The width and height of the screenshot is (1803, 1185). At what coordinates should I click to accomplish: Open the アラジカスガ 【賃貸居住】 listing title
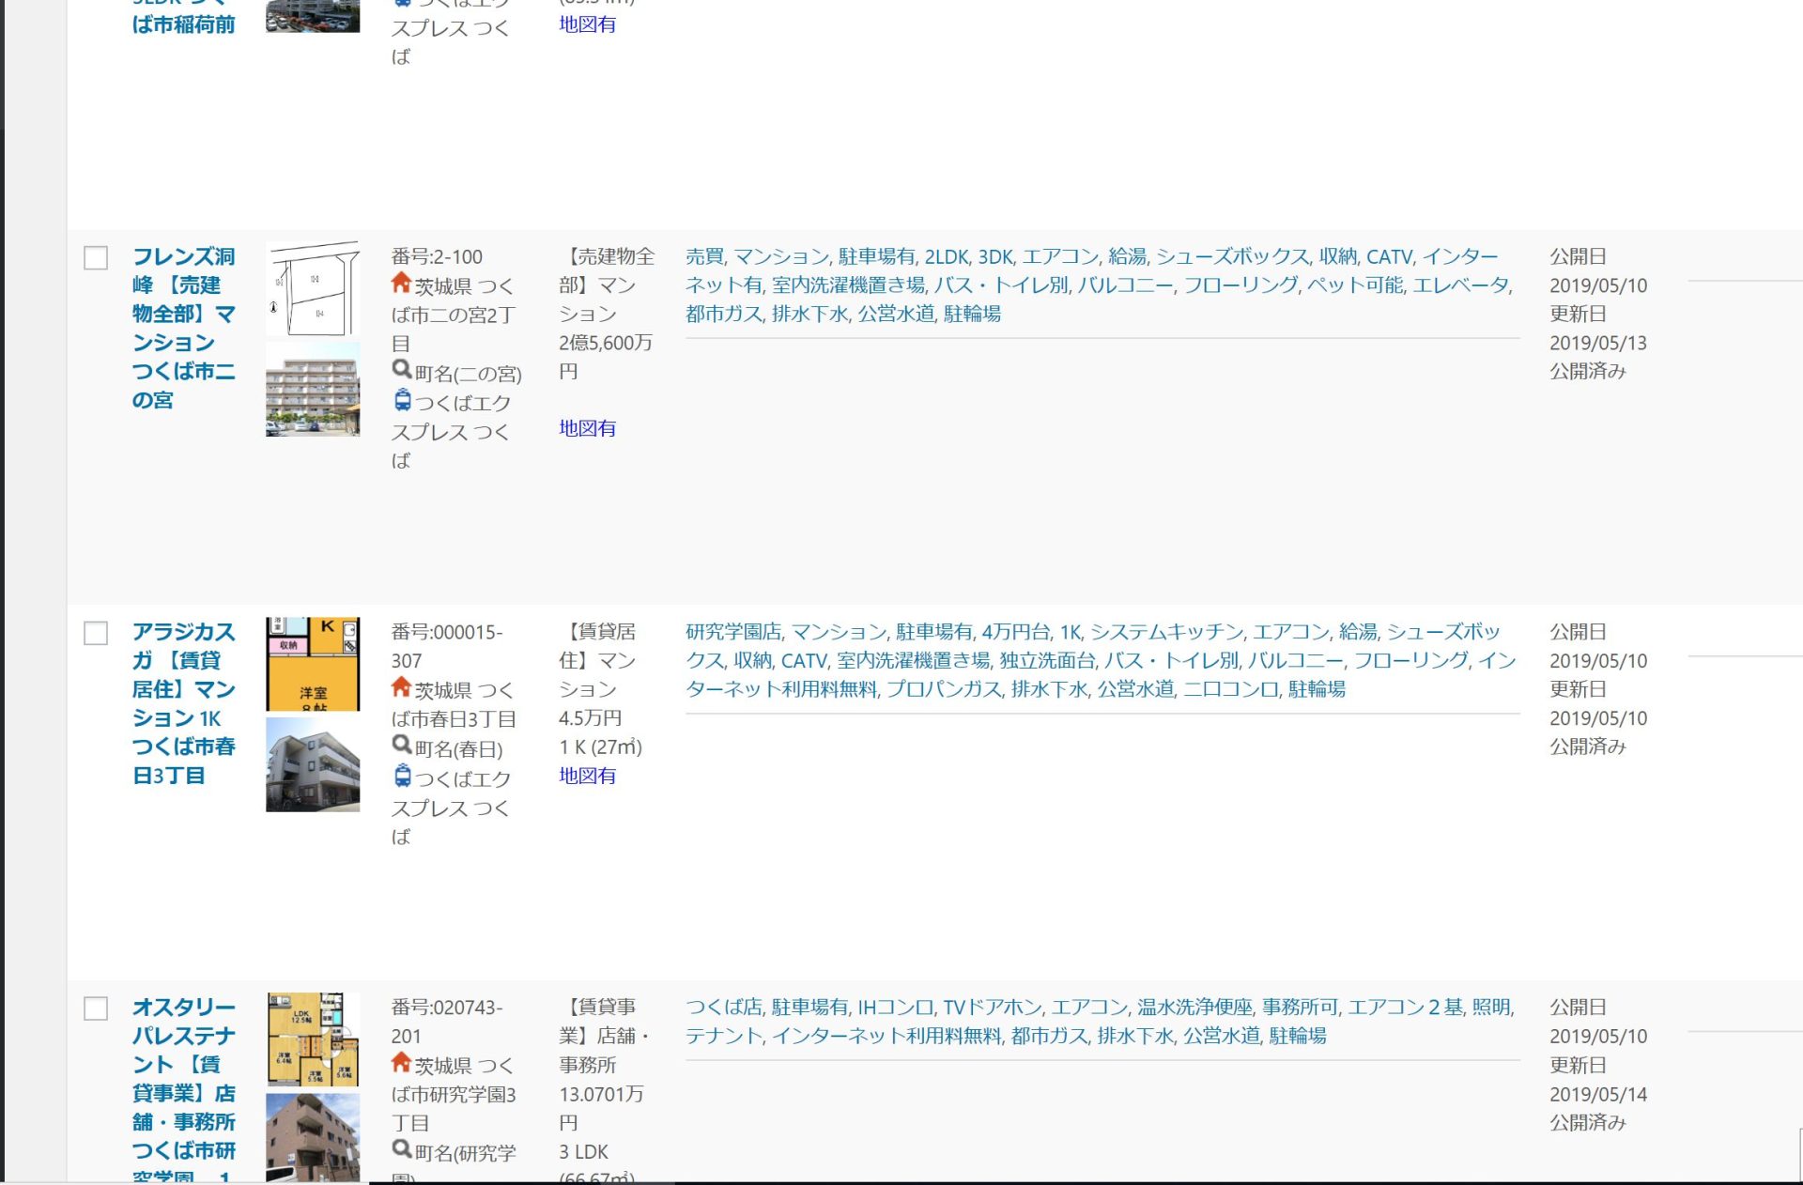click(x=184, y=703)
